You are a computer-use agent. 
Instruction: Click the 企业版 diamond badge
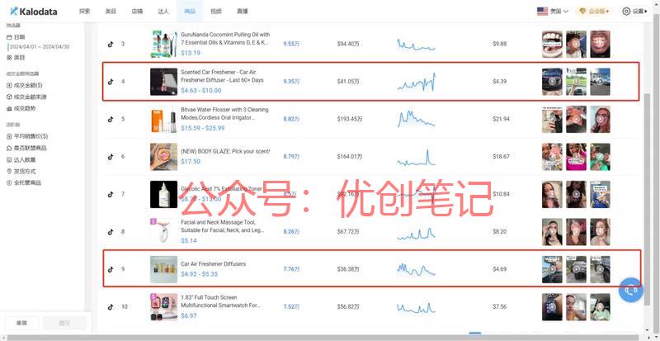(x=594, y=12)
